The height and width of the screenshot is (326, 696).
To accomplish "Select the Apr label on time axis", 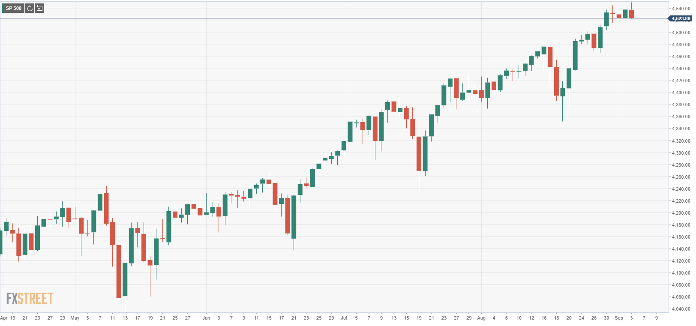I will coord(4,318).
